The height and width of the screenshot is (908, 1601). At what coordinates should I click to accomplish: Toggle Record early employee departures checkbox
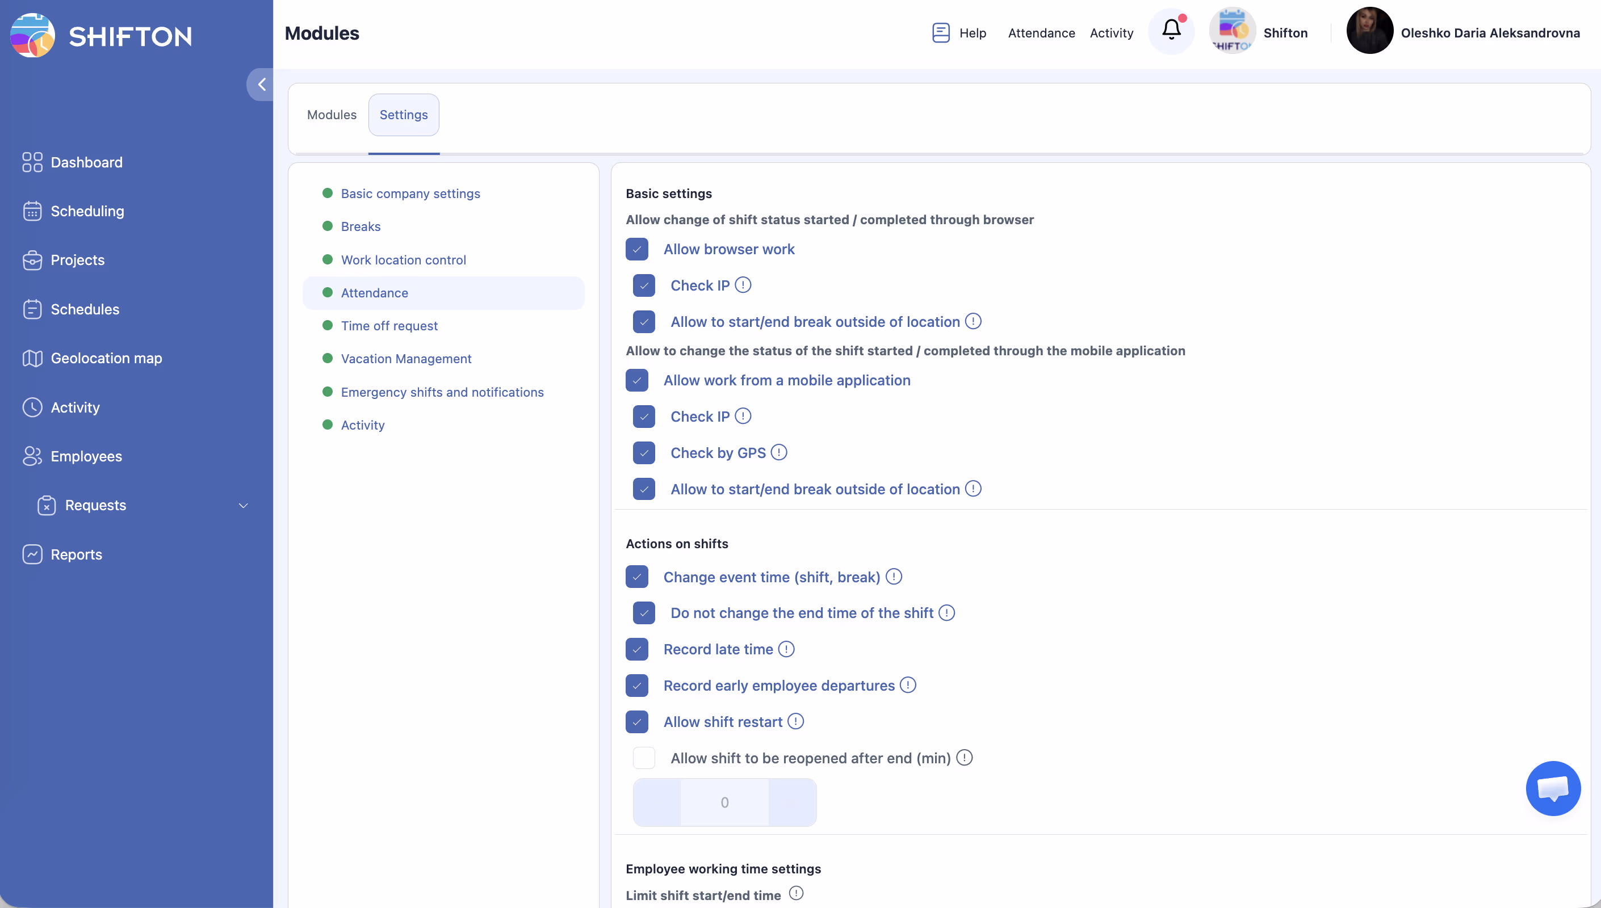[637, 686]
